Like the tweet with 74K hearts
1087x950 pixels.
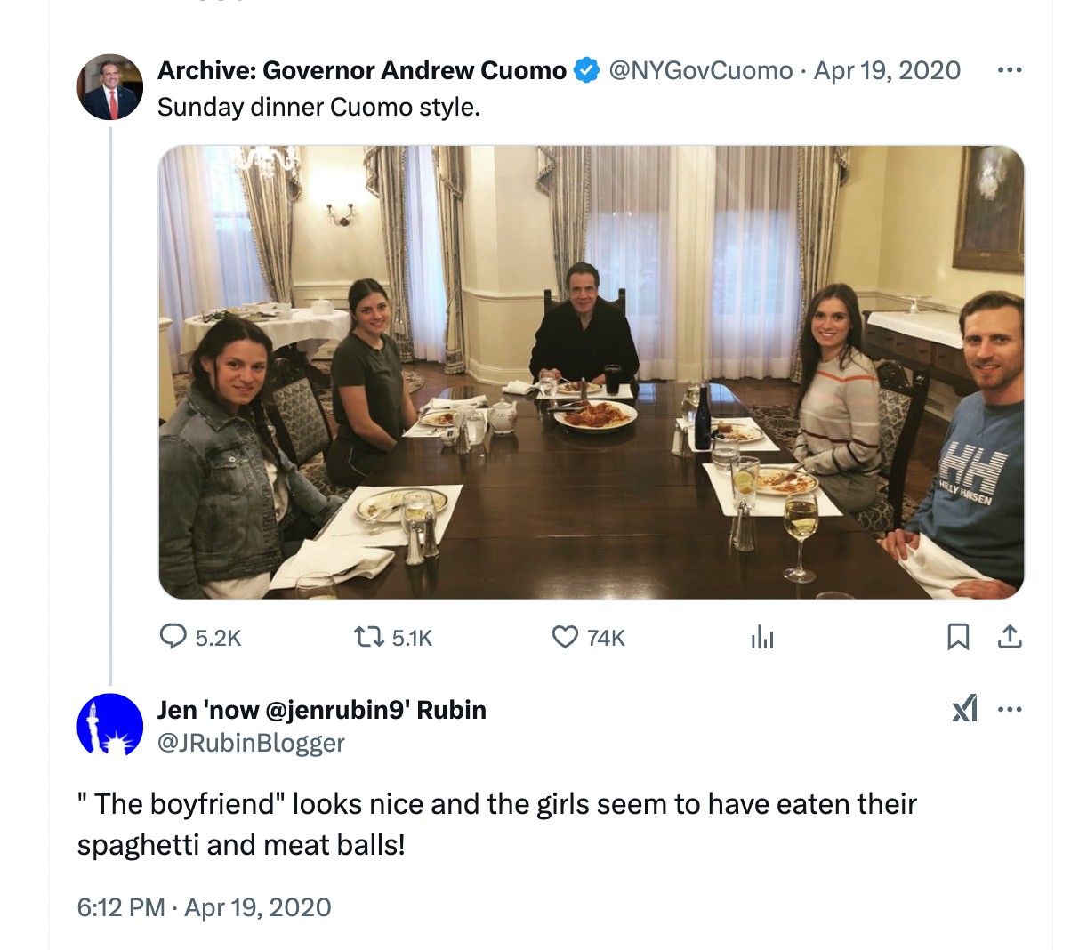point(566,637)
